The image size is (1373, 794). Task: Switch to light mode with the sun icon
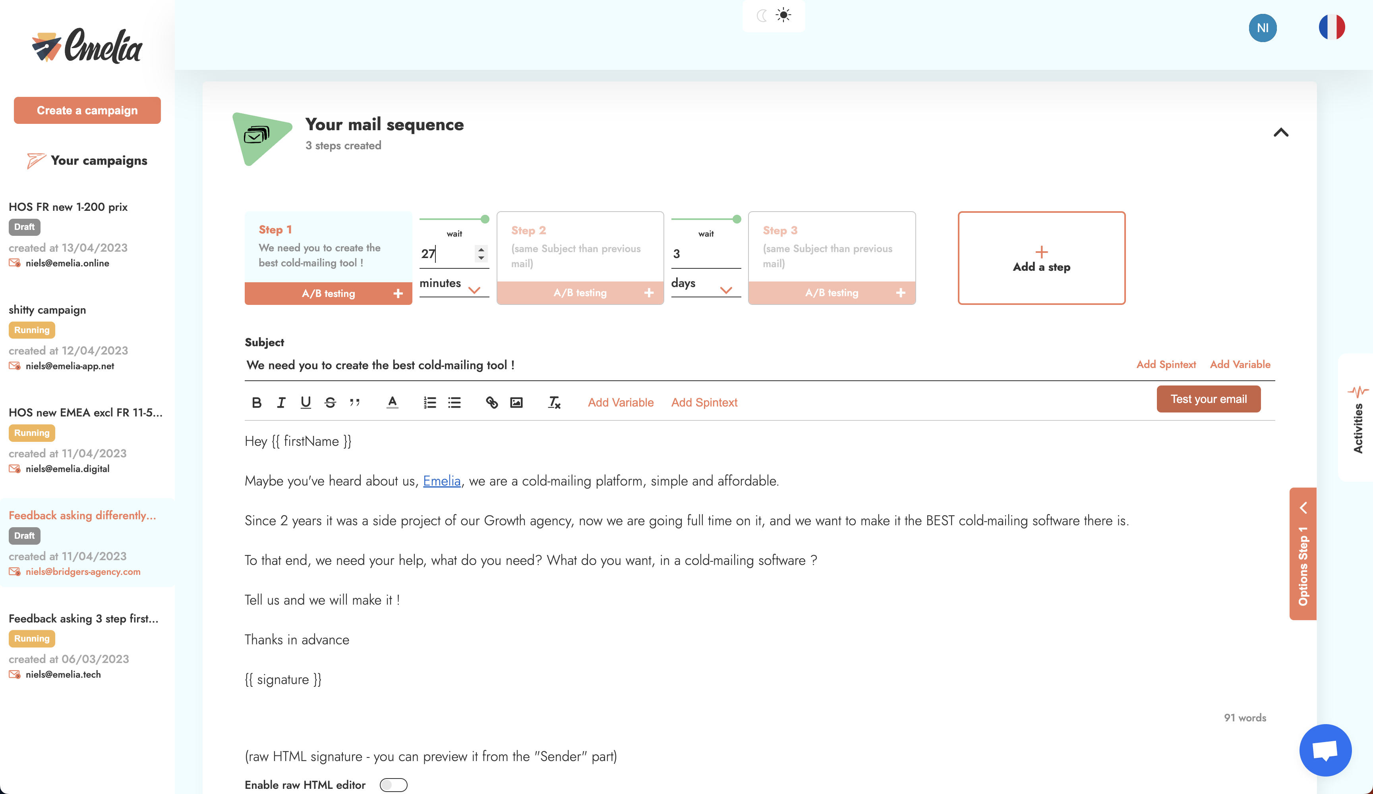[784, 15]
